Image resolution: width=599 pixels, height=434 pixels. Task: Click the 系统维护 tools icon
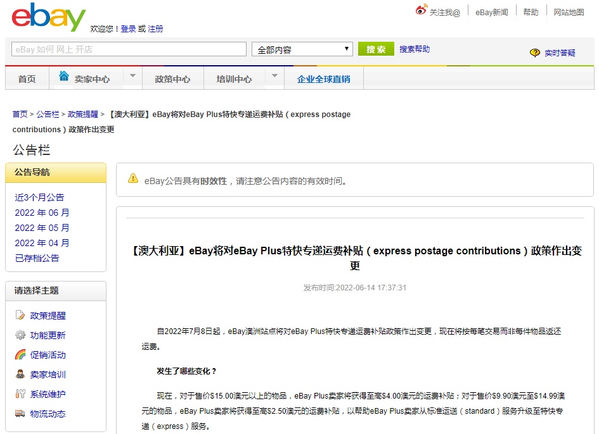coord(20,394)
